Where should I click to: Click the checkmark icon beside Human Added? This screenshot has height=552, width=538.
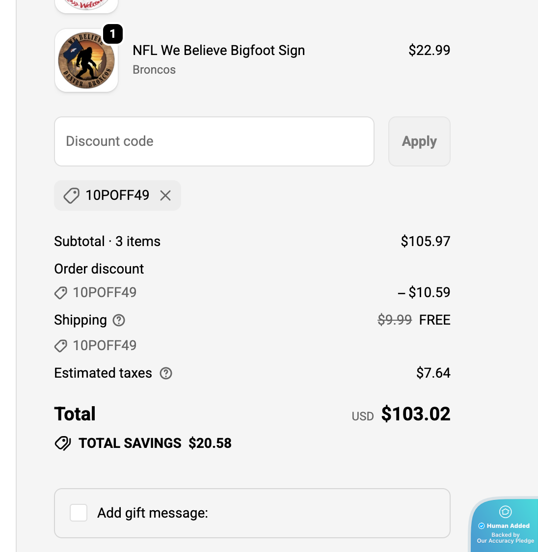(482, 526)
